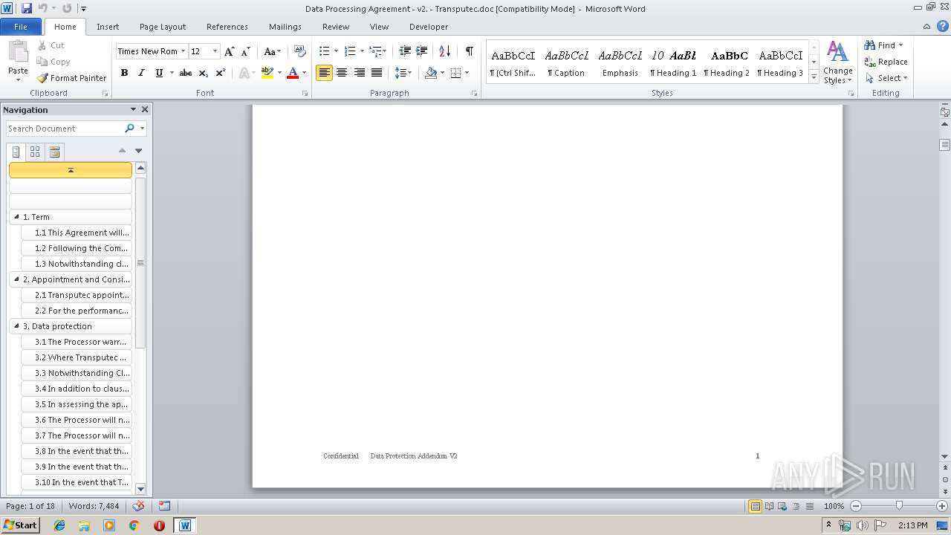951x535 pixels.
Task: Sort text with the A-Z icon
Action: click(445, 51)
